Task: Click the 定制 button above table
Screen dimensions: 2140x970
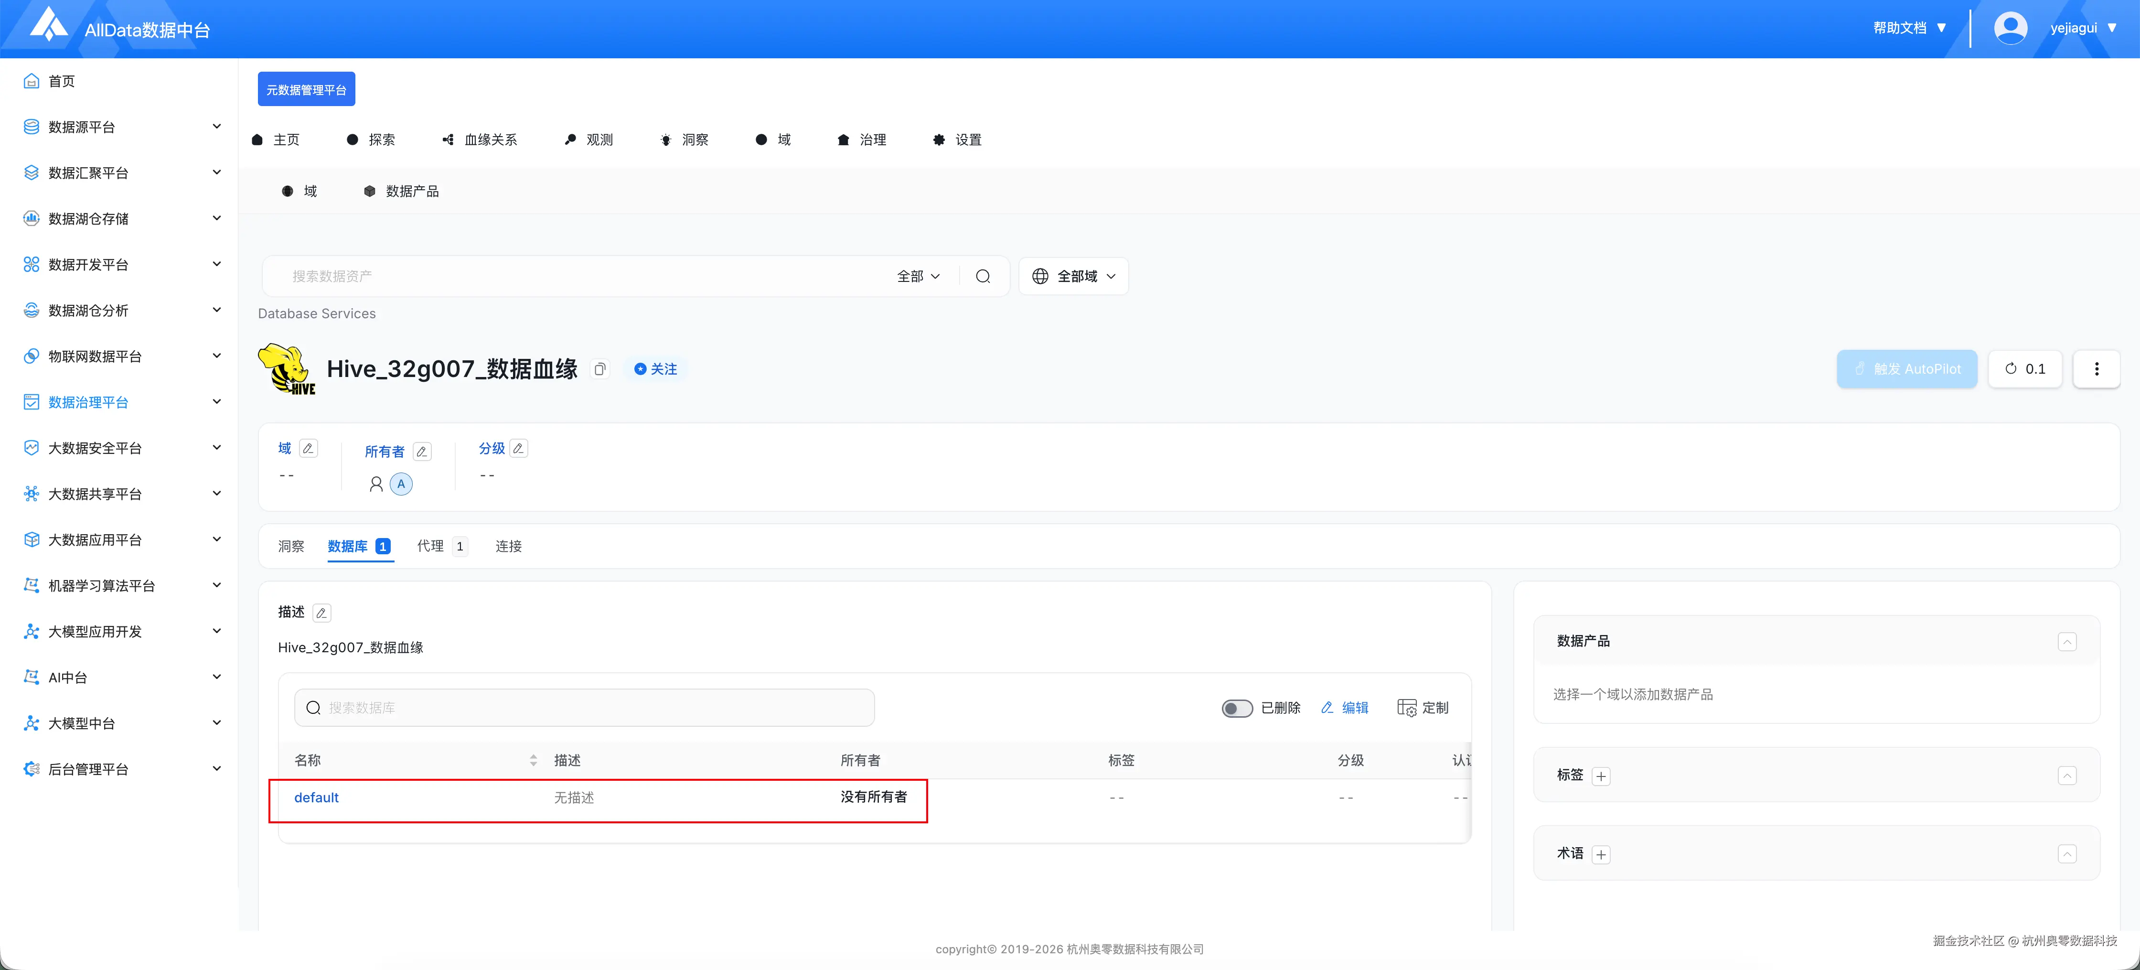Action: click(1422, 708)
